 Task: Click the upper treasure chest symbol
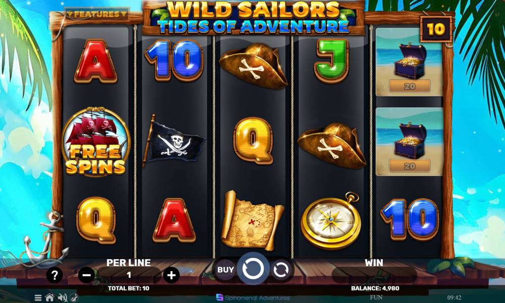point(409,62)
